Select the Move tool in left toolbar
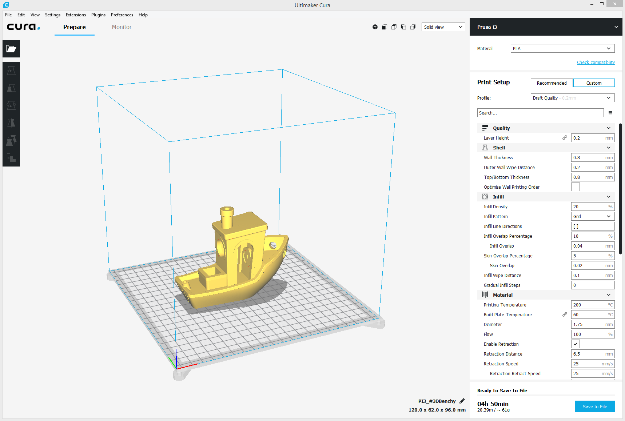The height and width of the screenshot is (421, 625). [11, 71]
